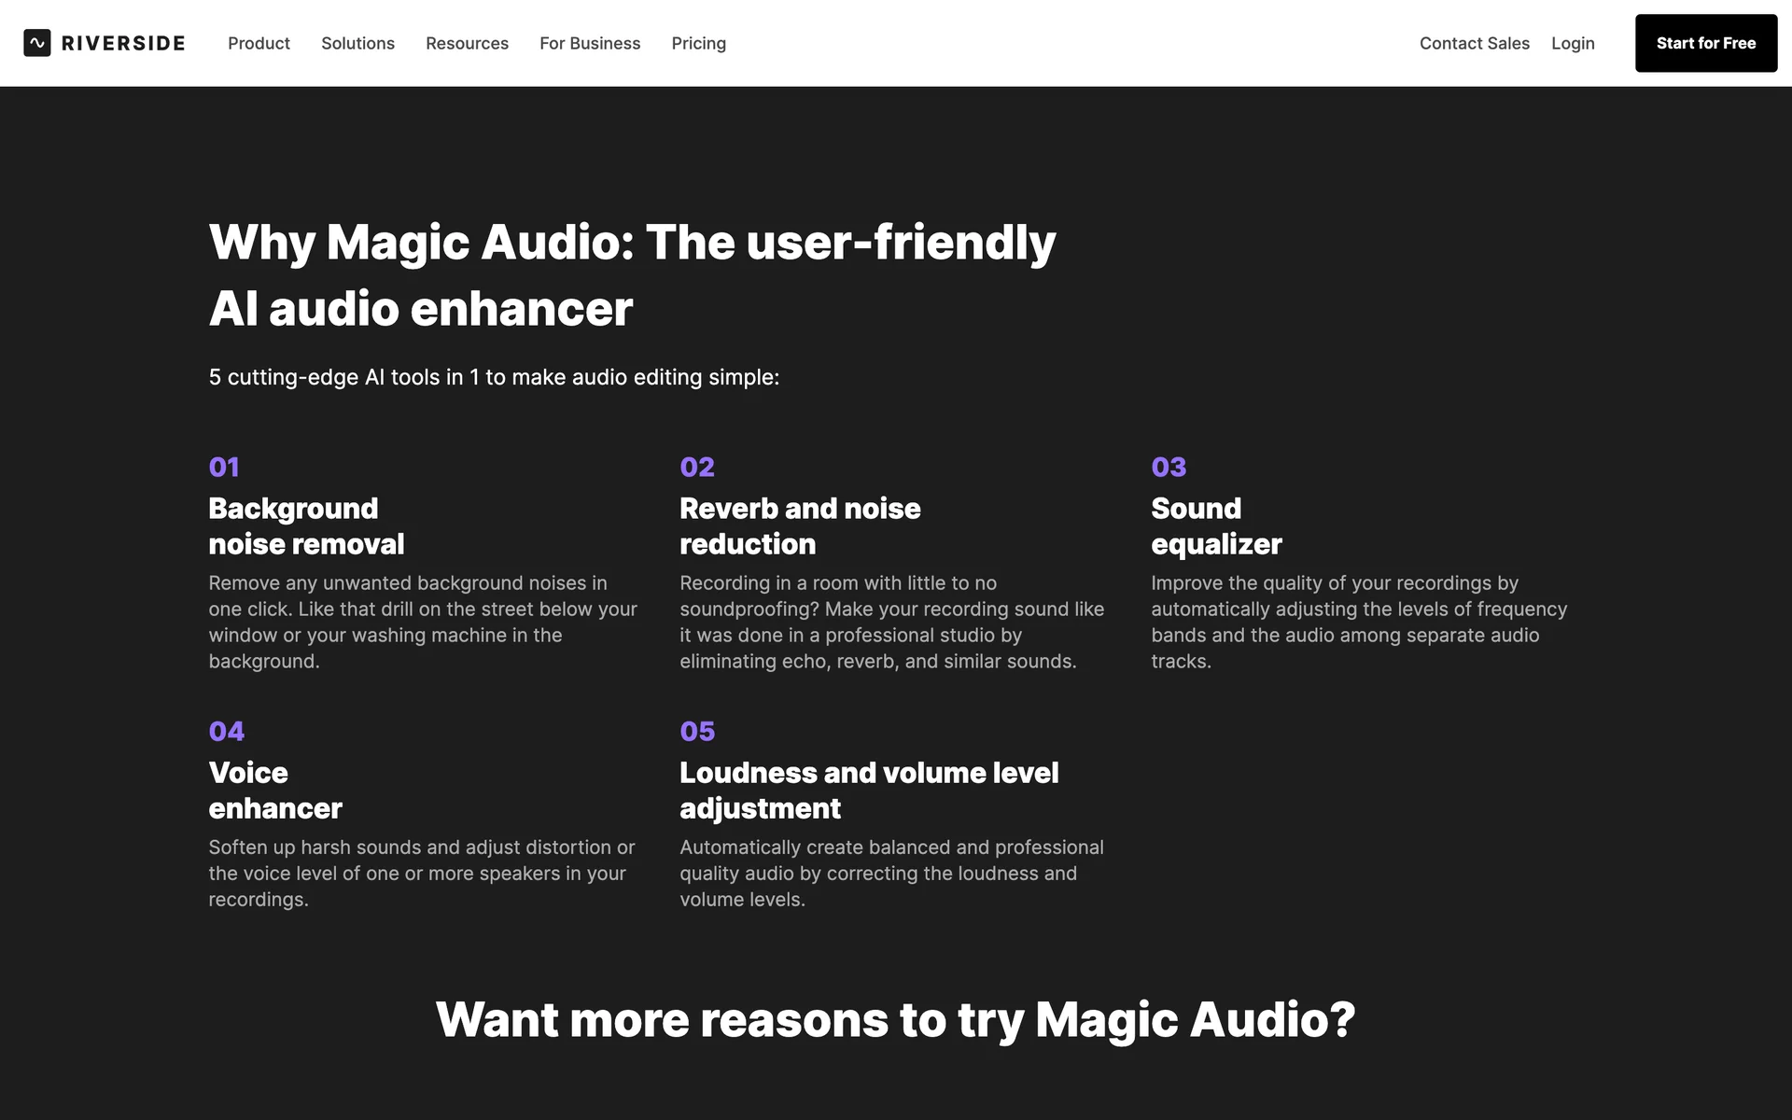Expand the Resources navigation menu
Viewport: 1792px width, 1120px height.
[x=467, y=43]
